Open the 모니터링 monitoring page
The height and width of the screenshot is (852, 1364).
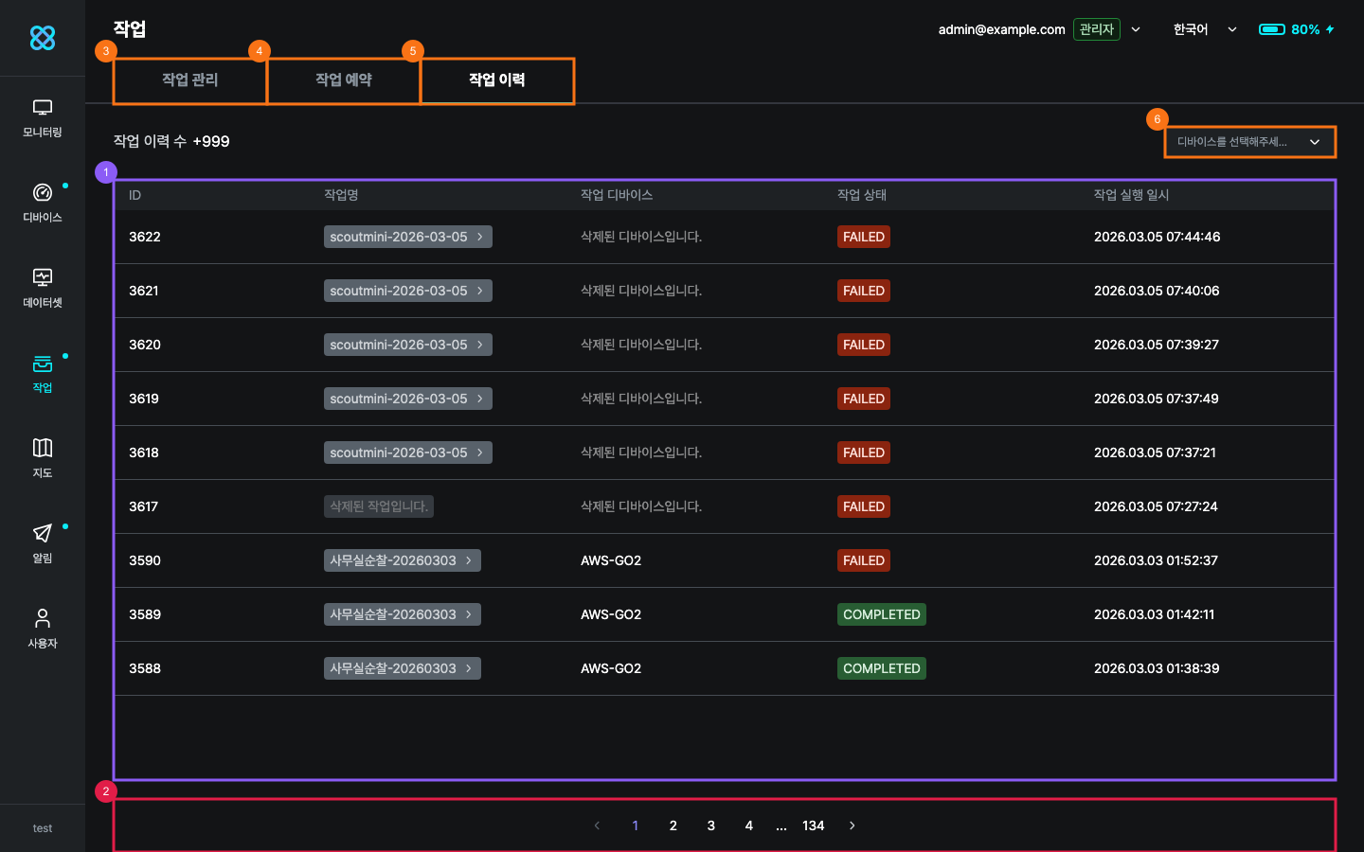(43, 117)
